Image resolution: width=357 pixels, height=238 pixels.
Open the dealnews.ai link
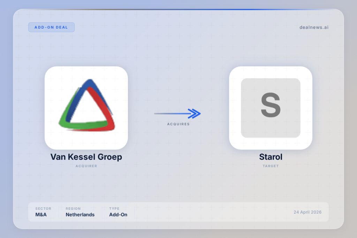click(x=314, y=27)
